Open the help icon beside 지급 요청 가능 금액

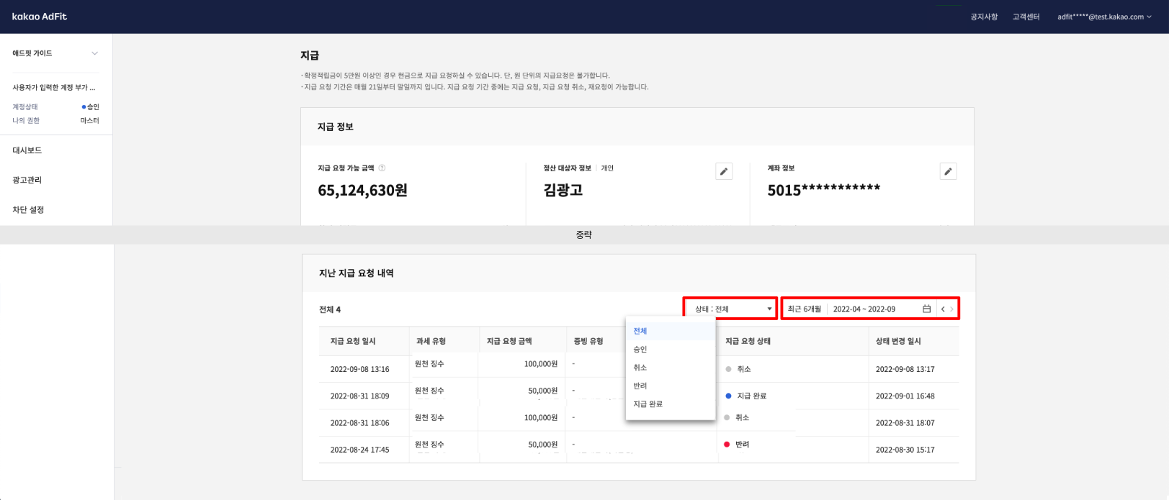382,168
